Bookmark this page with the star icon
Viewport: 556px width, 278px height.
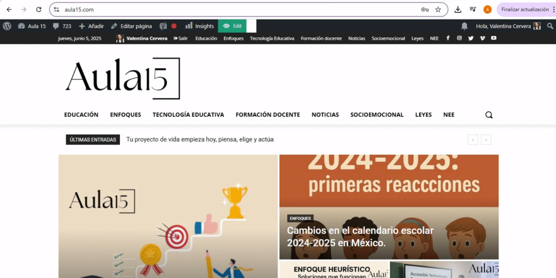pyautogui.click(x=438, y=9)
